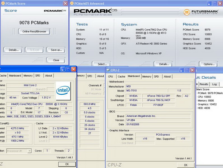223x168 pixels.
Task: Minimize the PCMark05 Advanced window
Action: (209, 3)
